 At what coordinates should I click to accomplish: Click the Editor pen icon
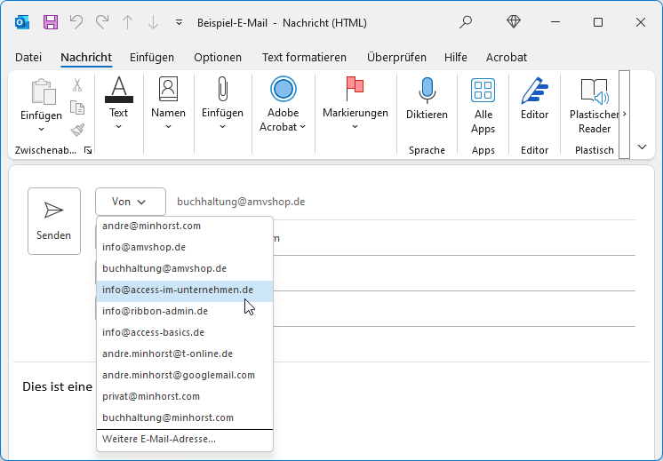click(x=534, y=90)
